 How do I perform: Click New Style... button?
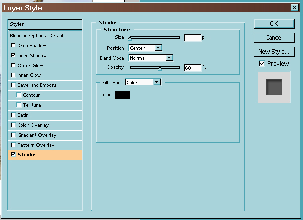pos(274,52)
